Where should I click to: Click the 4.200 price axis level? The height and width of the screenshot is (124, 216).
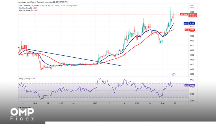tap(192, 50)
